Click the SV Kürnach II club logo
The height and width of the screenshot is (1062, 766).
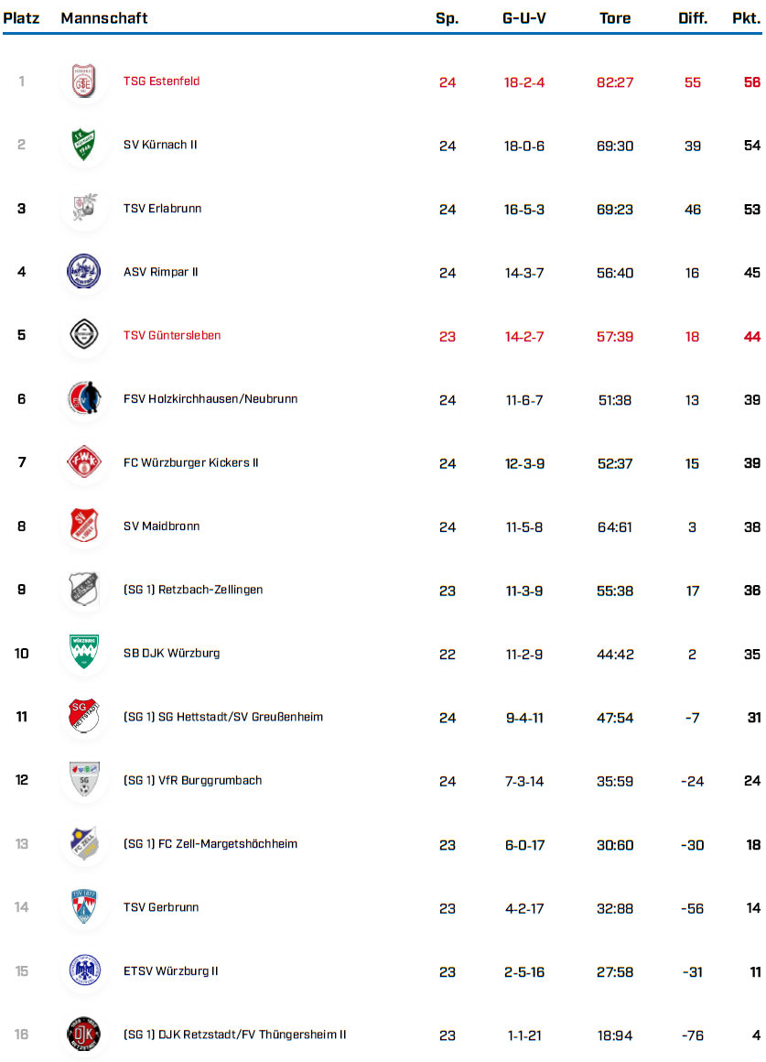pyautogui.click(x=84, y=145)
